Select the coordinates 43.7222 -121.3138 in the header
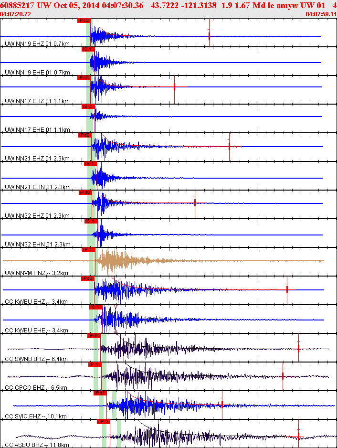Screen dimensions: 337x448 [x=184, y=5]
